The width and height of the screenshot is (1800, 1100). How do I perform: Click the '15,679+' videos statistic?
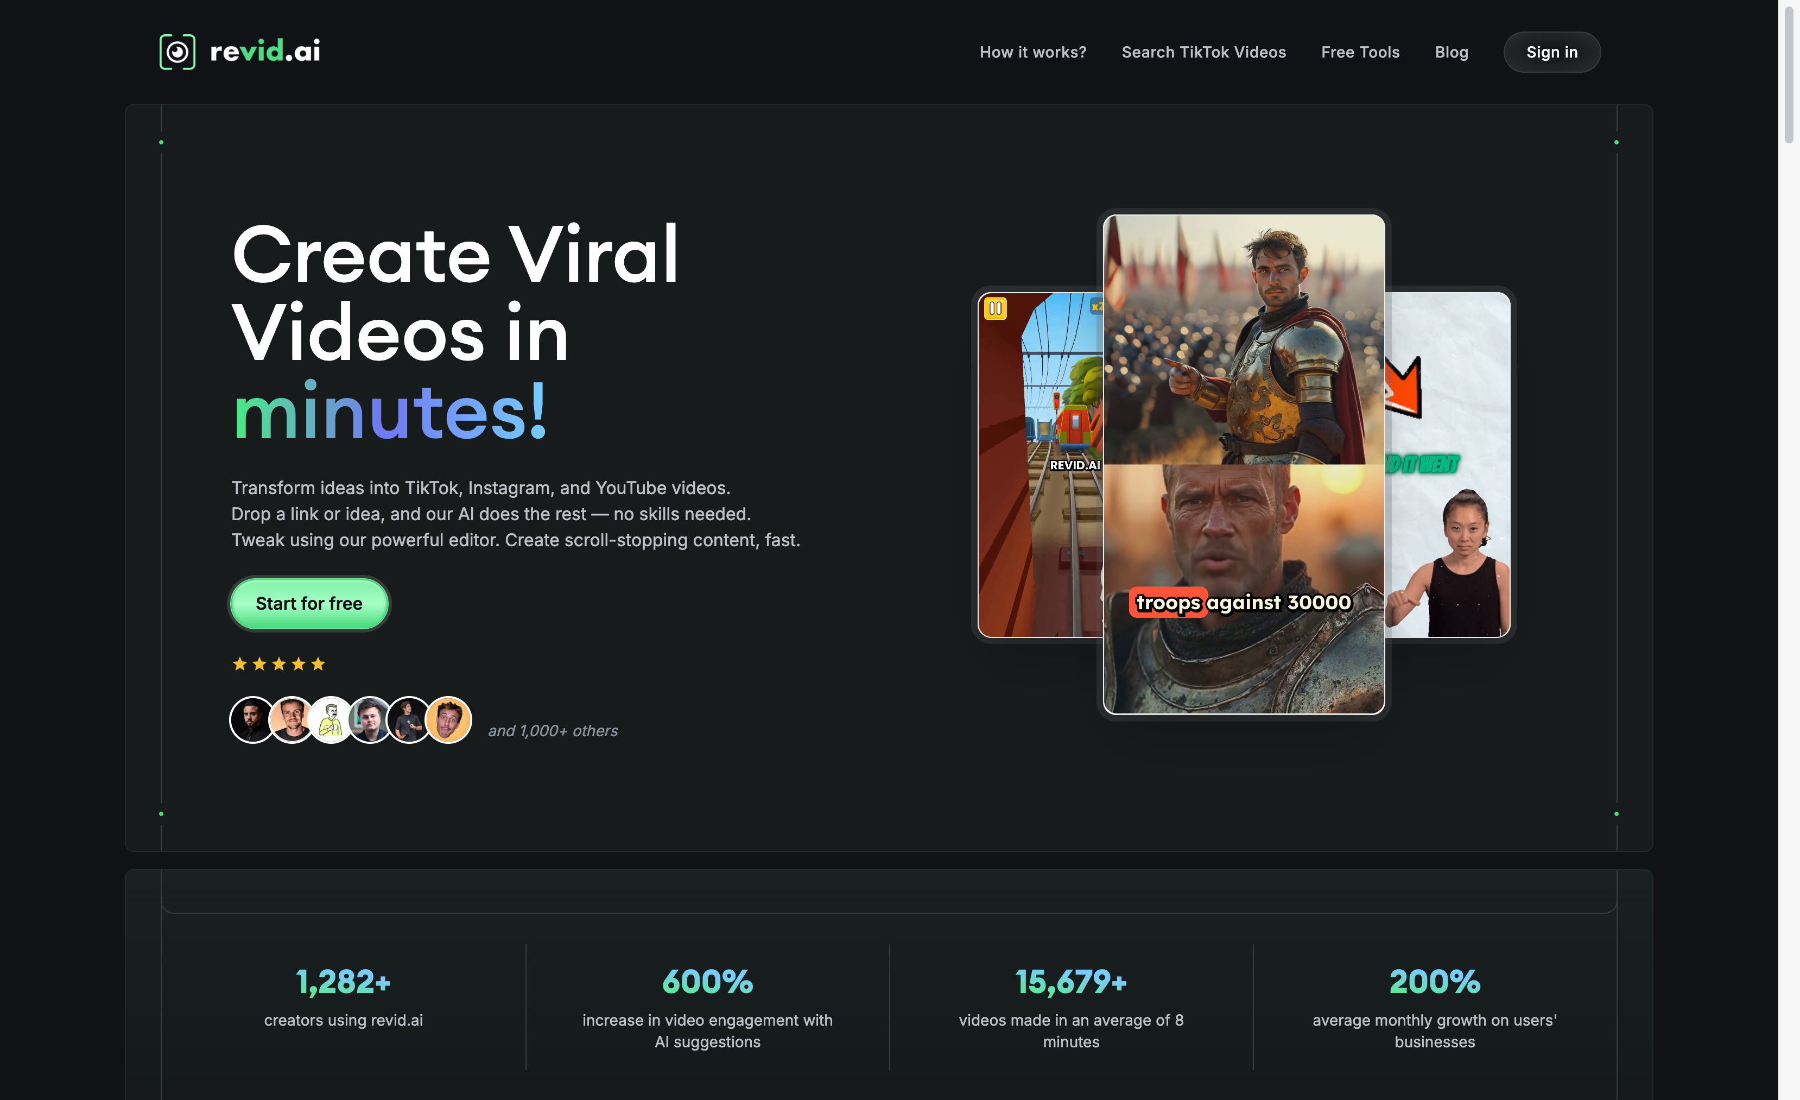click(1071, 982)
